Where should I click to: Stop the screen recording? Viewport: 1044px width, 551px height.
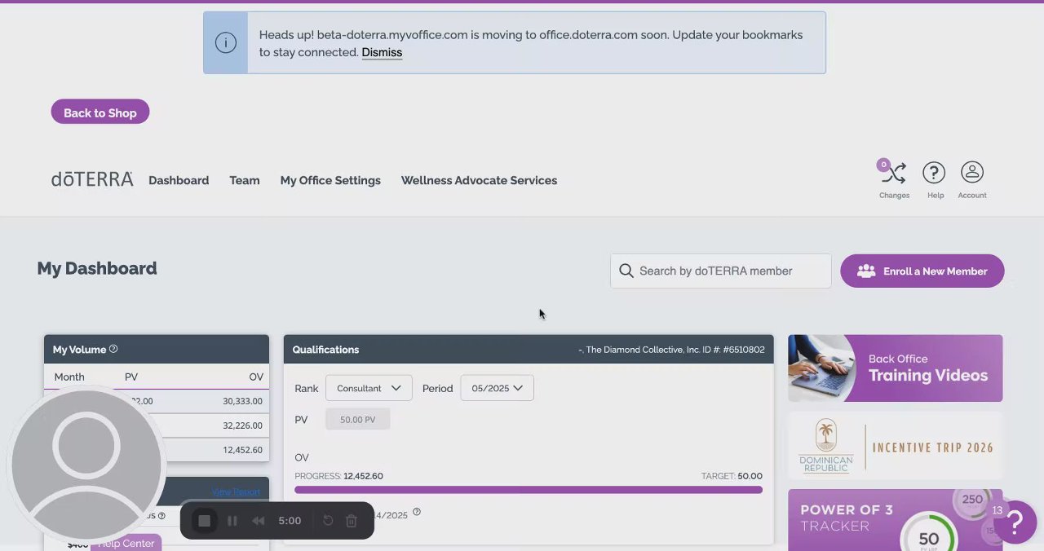(x=205, y=521)
